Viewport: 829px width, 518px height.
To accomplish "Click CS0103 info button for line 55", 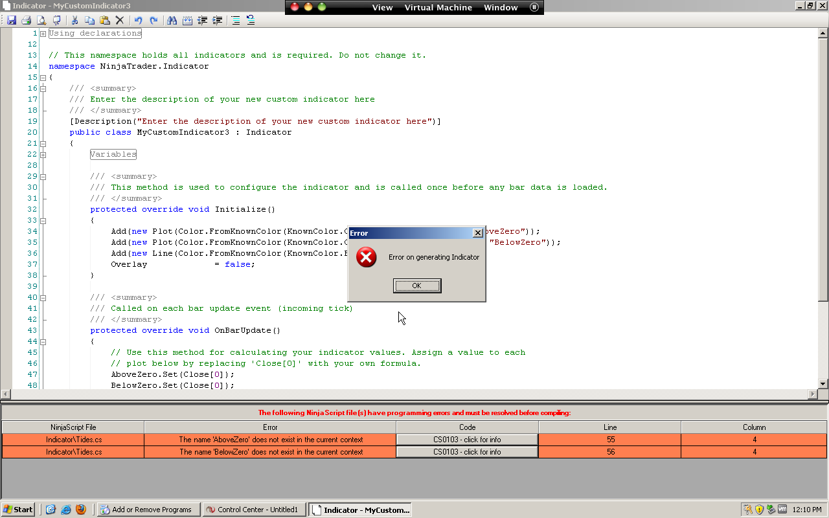I will [467, 440].
